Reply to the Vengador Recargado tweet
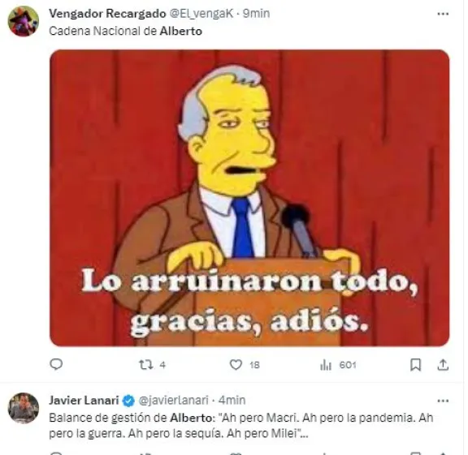This screenshot has width=468, height=455. point(56,364)
